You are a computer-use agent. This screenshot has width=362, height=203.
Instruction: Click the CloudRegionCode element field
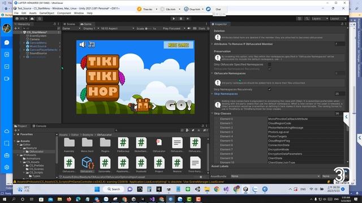click(x=305, y=123)
